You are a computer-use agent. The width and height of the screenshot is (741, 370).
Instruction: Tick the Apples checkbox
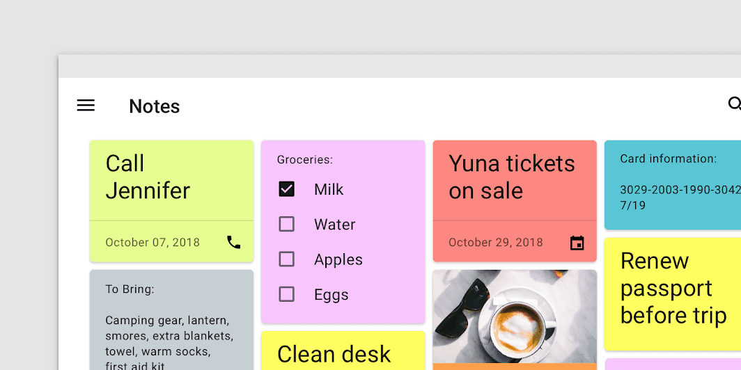[x=286, y=259]
